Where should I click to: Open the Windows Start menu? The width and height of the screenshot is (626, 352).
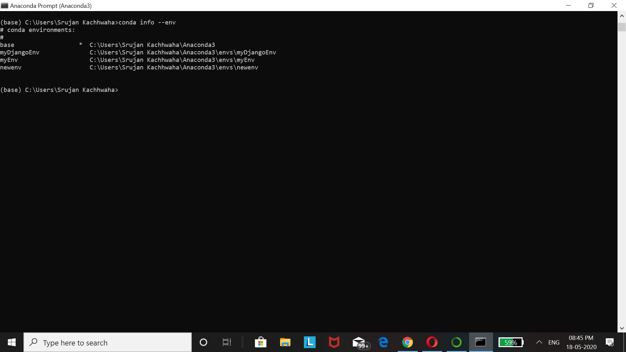point(12,342)
